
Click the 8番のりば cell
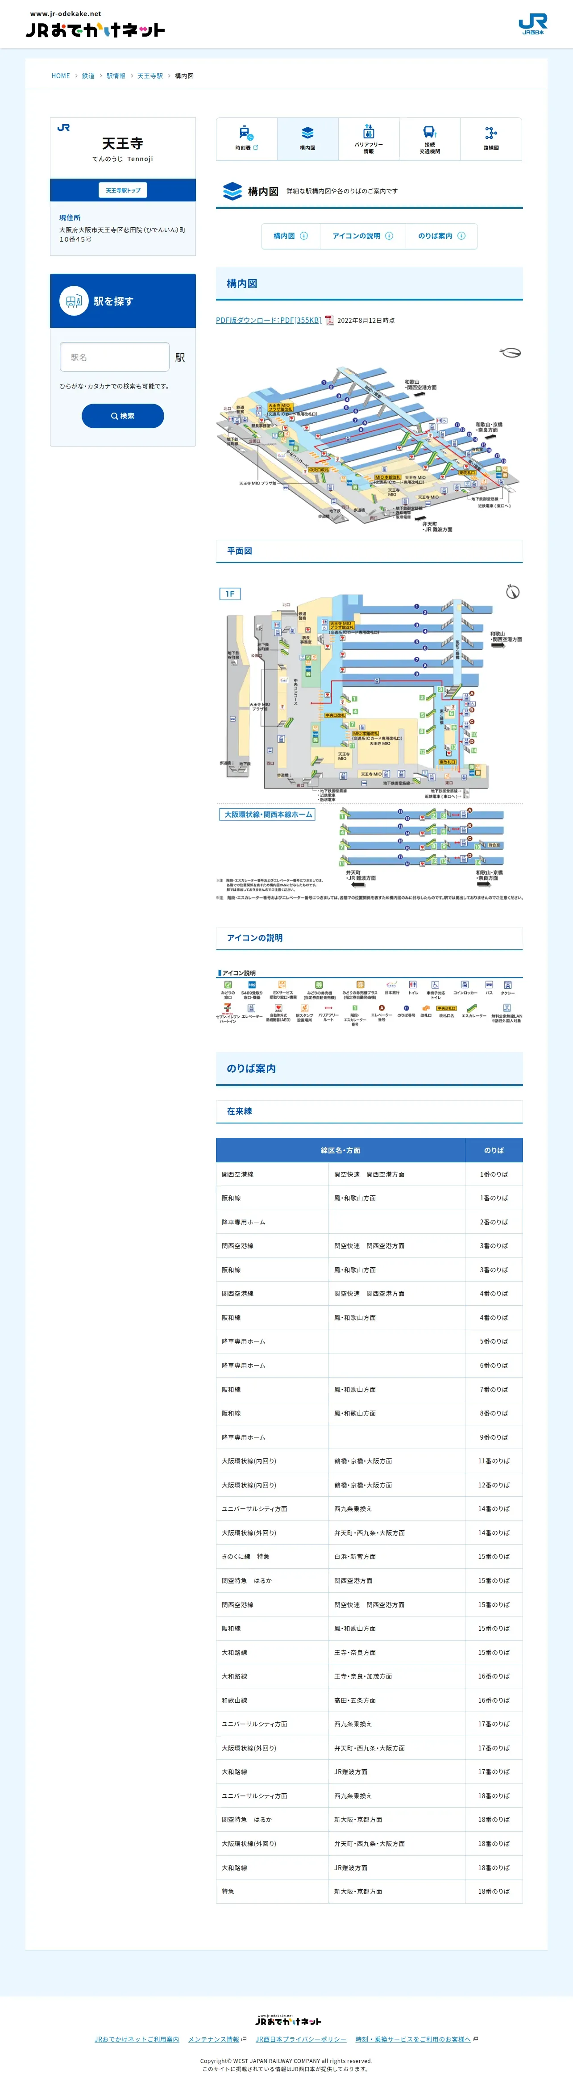pyautogui.click(x=494, y=1413)
